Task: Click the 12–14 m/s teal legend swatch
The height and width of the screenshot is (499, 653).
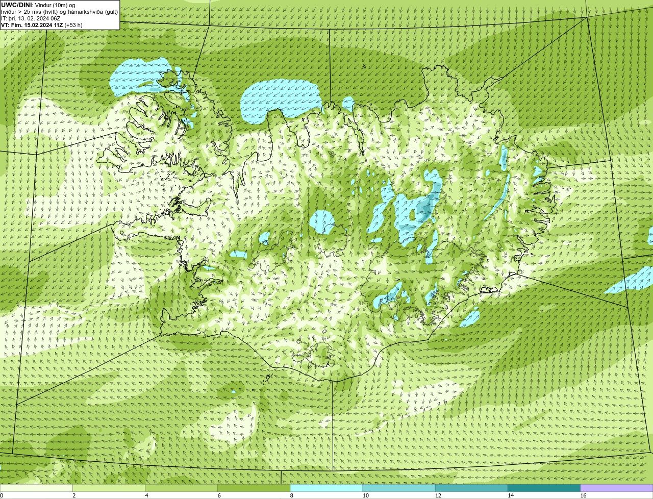Action: 471,488
